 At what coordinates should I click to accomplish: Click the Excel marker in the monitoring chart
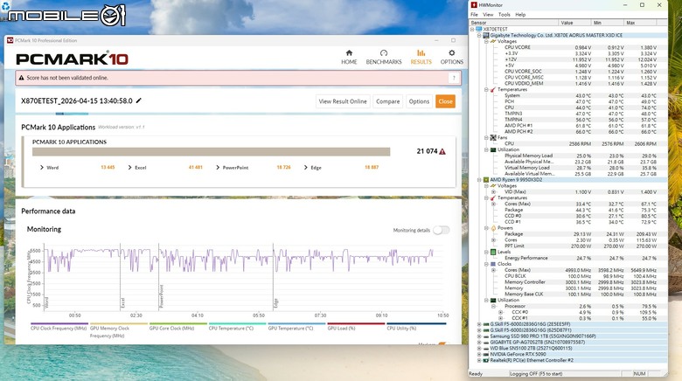coord(122,302)
